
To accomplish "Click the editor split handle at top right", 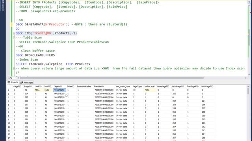I will (x=249, y=2).
